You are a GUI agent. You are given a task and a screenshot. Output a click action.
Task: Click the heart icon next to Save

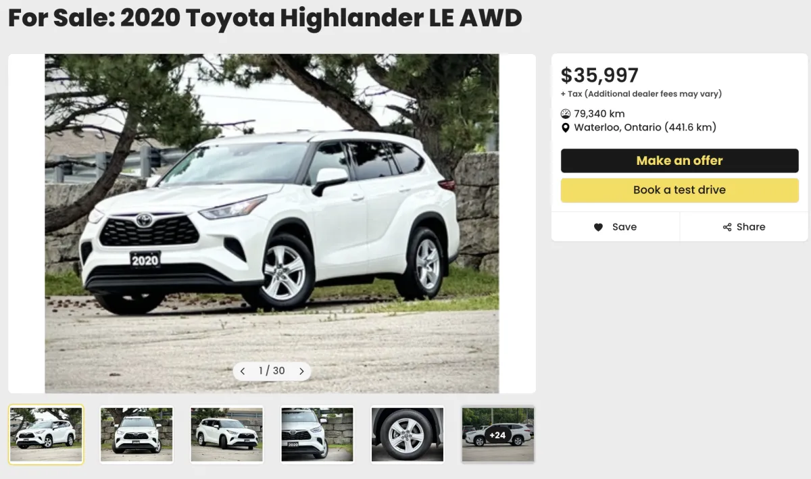pyautogui.click(x=598, y=227)
